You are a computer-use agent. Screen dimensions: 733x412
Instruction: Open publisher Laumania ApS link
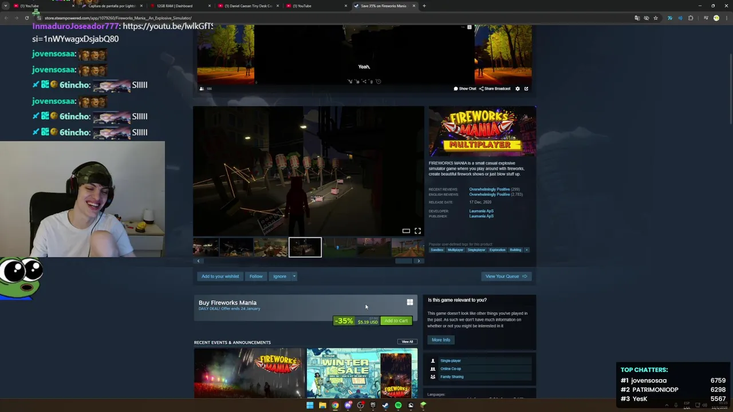[x=481, y=216]
